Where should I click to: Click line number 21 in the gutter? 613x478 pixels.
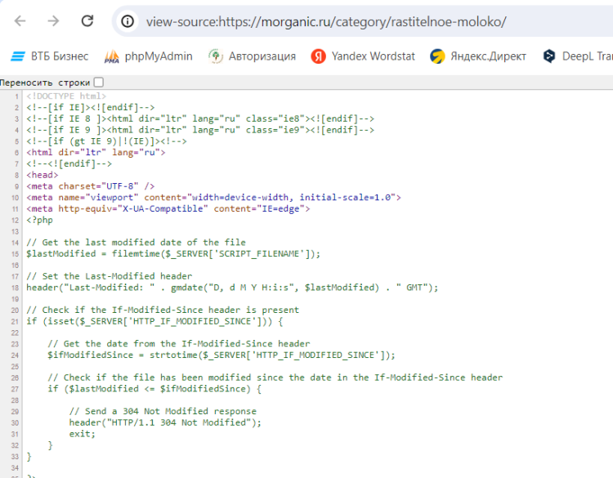coord(16,321)
